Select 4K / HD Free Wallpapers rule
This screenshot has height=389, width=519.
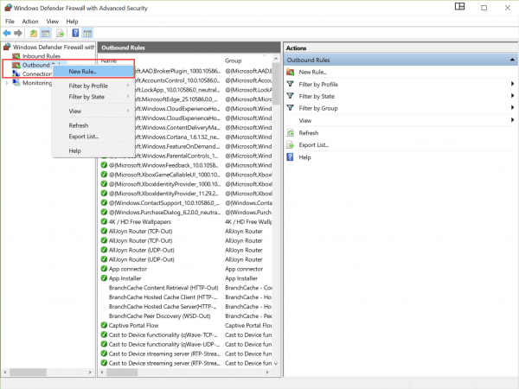[x=186, y=221]
